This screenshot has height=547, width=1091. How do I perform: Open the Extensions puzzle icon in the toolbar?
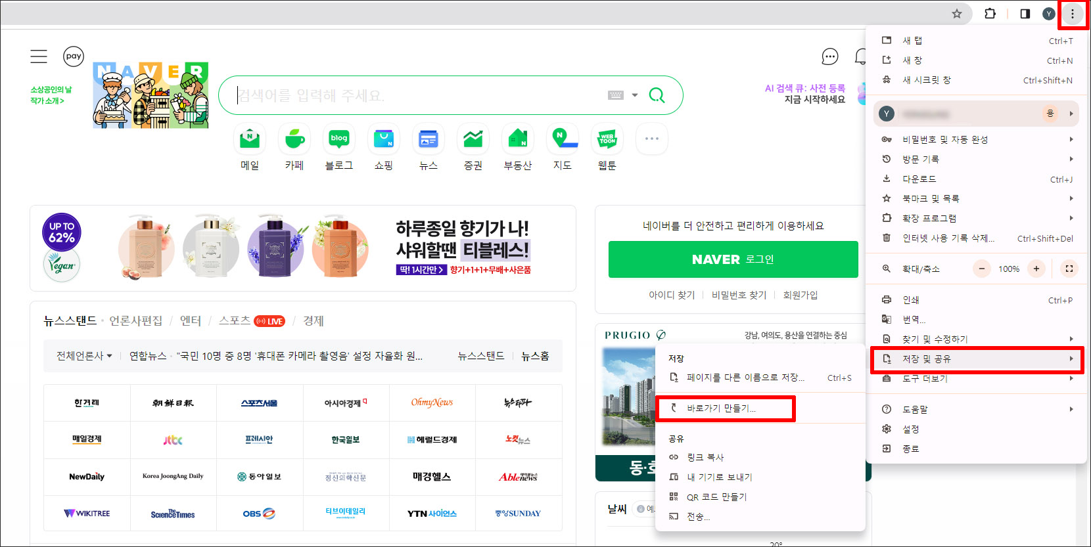point(990,14)
